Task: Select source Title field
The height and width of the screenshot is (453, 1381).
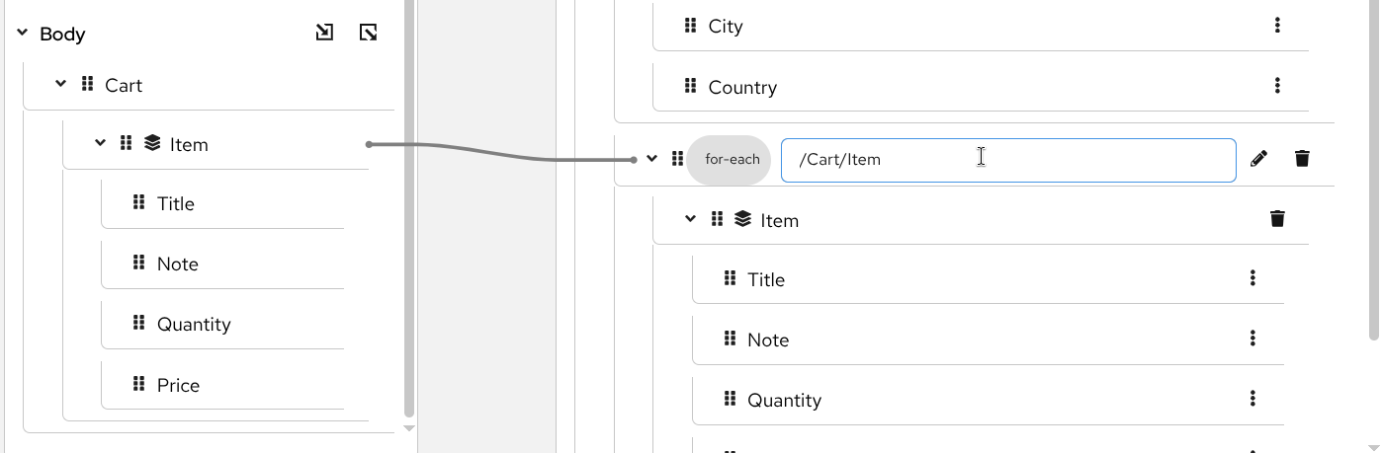Action: tap(176, 204)
